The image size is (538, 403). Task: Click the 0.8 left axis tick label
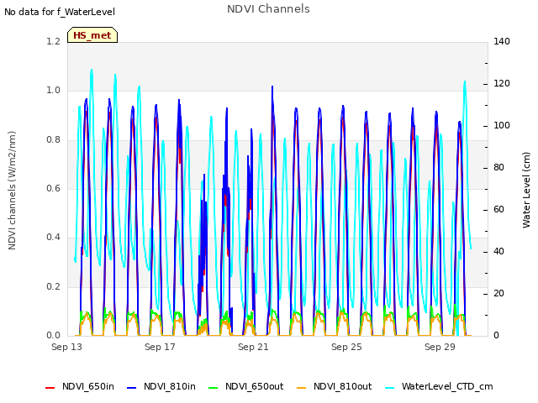tap(54, 139)
